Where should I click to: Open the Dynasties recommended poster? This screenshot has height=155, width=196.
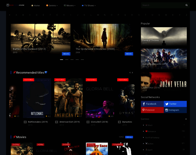126,98
